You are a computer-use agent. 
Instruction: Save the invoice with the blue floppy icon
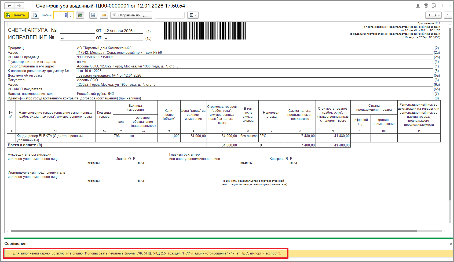coord(93,15)
